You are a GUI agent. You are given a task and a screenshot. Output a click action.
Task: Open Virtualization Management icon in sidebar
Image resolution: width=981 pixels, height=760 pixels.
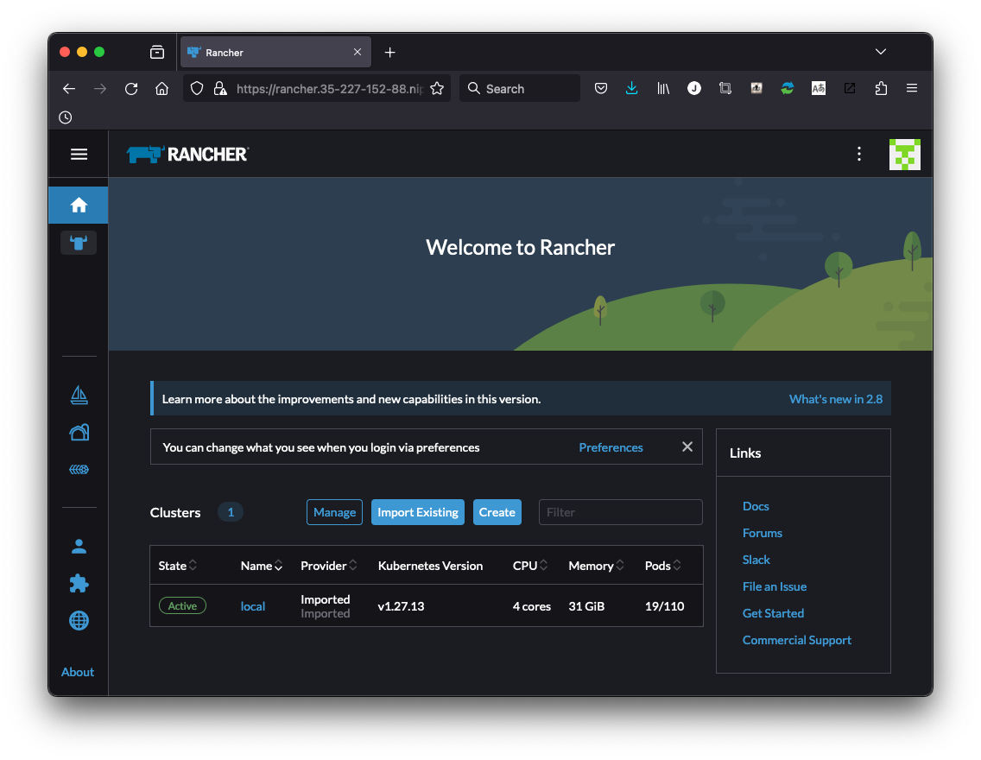(79, 469)
